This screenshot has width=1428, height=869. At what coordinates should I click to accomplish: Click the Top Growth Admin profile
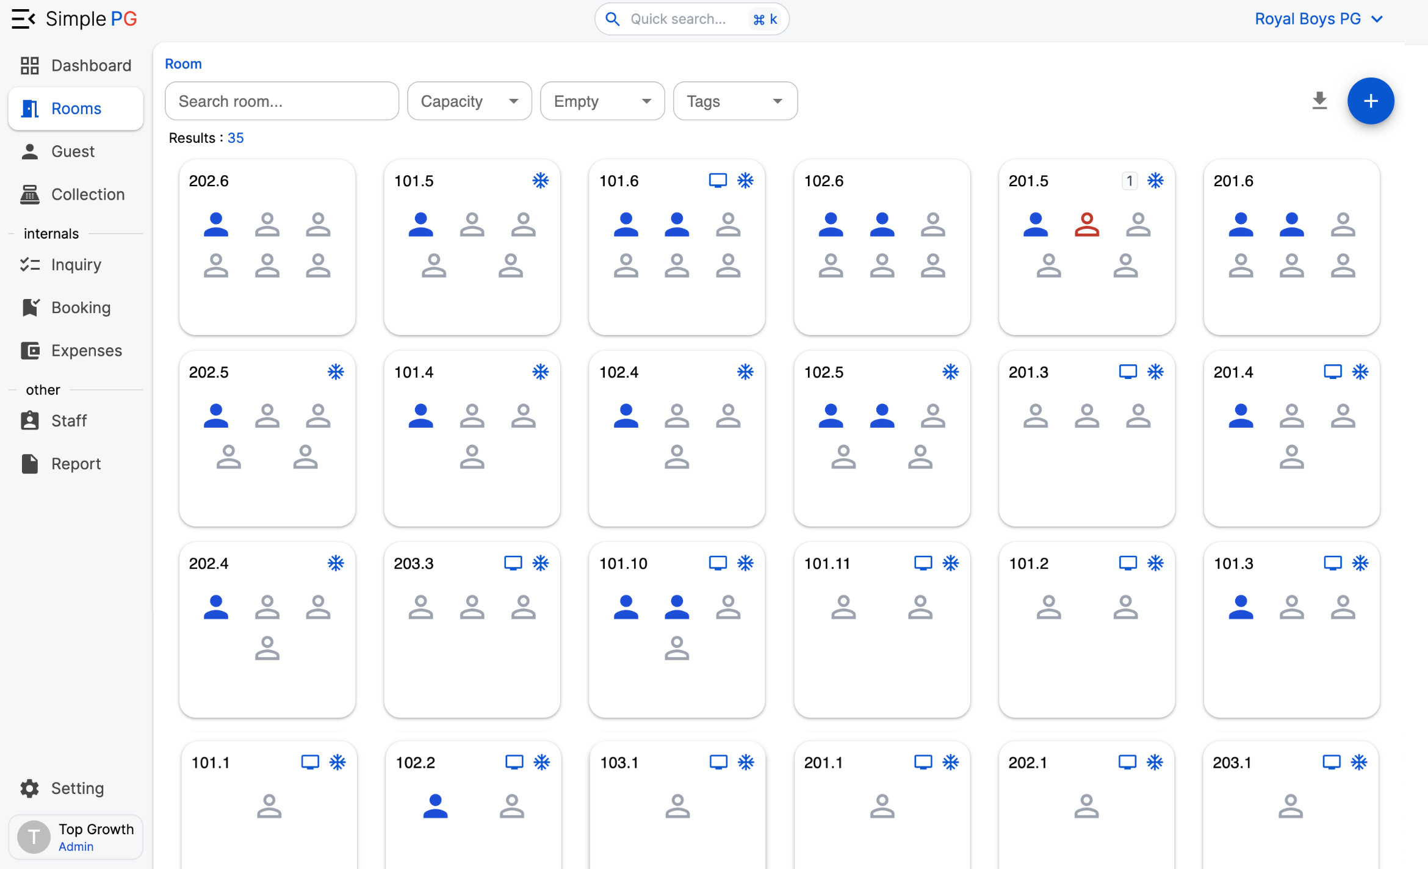point(76,837)
